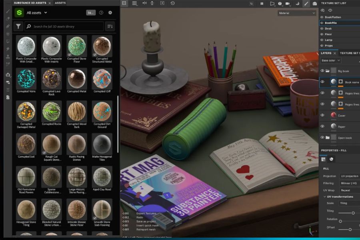360x240 pixels.
Task: Open the UV Wrap Repeat dropdown
Action: point(350,190)
